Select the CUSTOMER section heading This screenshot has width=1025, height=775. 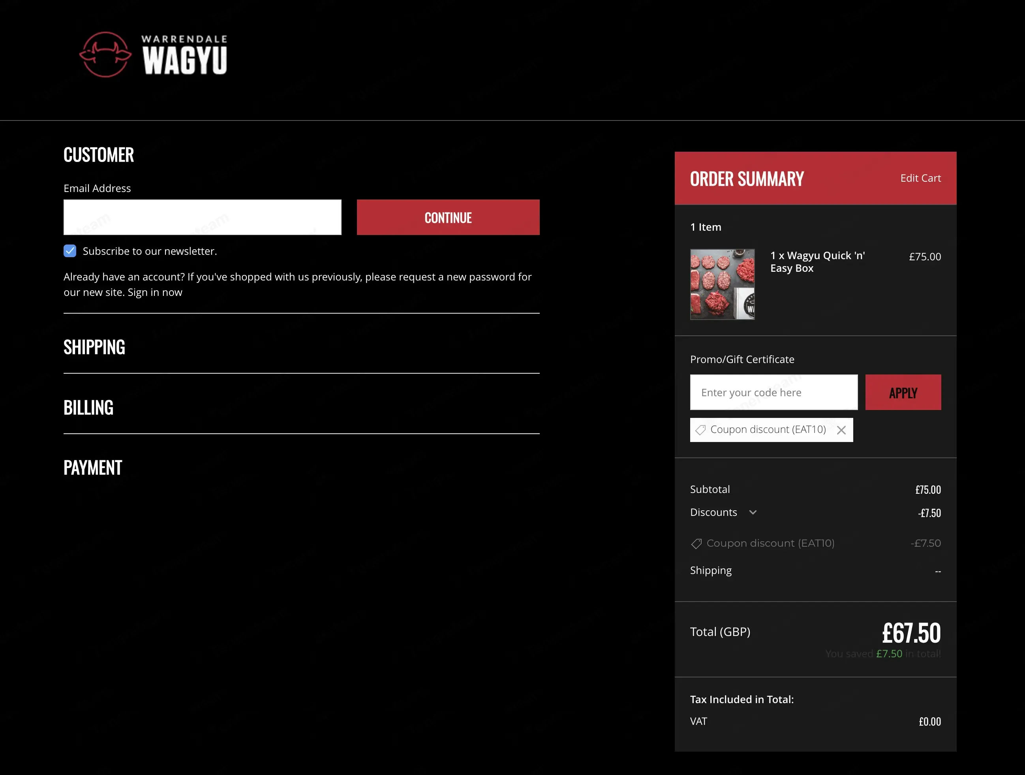pos(99,155)
